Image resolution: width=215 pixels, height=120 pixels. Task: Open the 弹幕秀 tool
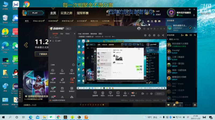(x=62, y=89)
